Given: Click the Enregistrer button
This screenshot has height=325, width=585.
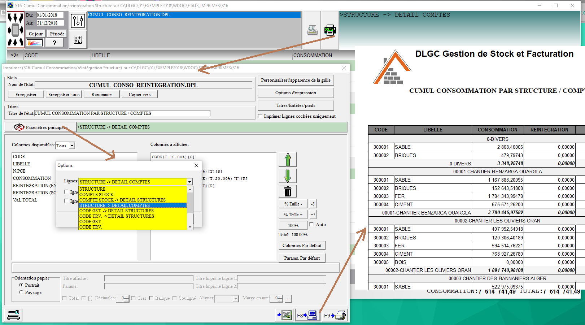Looking at the screenshot, I should (x=26, y=94).
